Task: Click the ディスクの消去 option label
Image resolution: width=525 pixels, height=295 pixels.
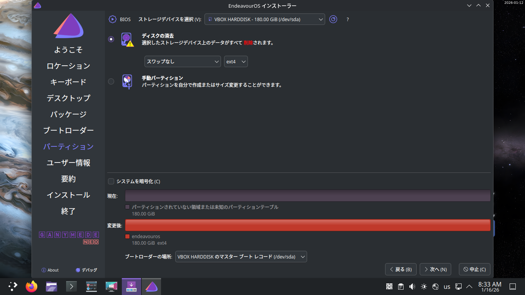Action: (158, 36)
